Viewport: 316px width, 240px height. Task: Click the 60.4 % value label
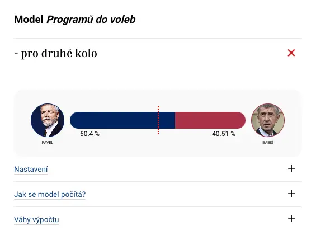pyautogui.click(x=89, y=134)
